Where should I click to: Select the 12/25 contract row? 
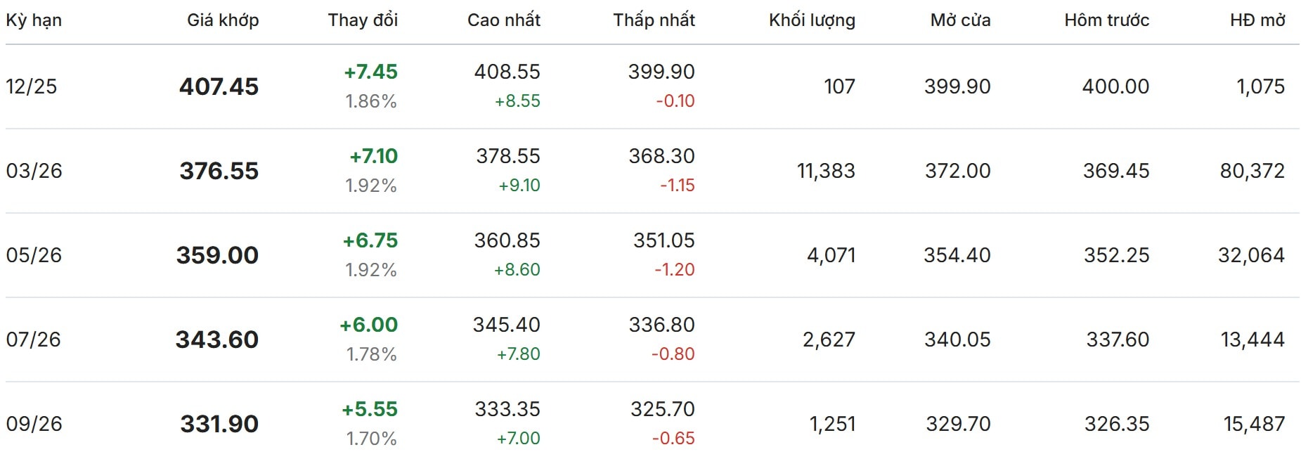[32, 86]
